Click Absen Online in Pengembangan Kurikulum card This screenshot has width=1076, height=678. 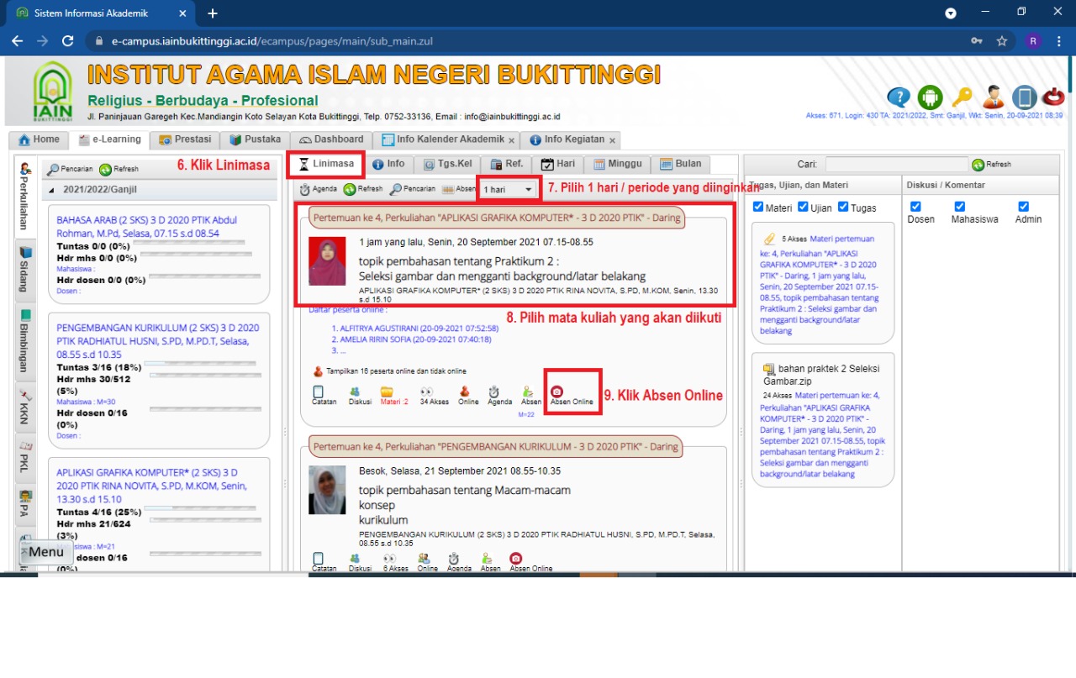click(x=530, y=562)
